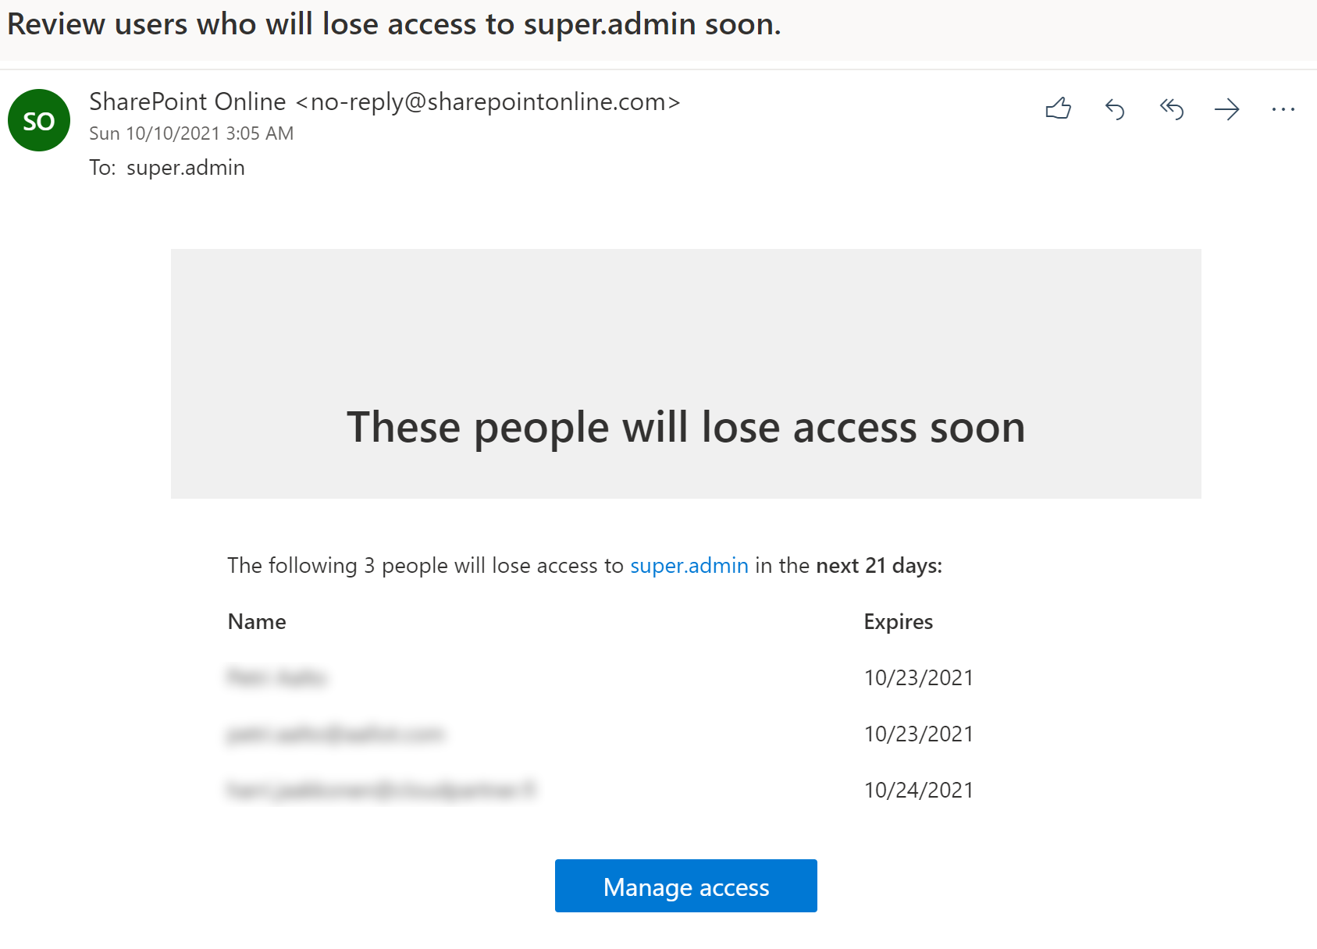
Task: Click the Sun 10/10/2021 3:05 AM timestamp
Action: (x=191, y=133)
